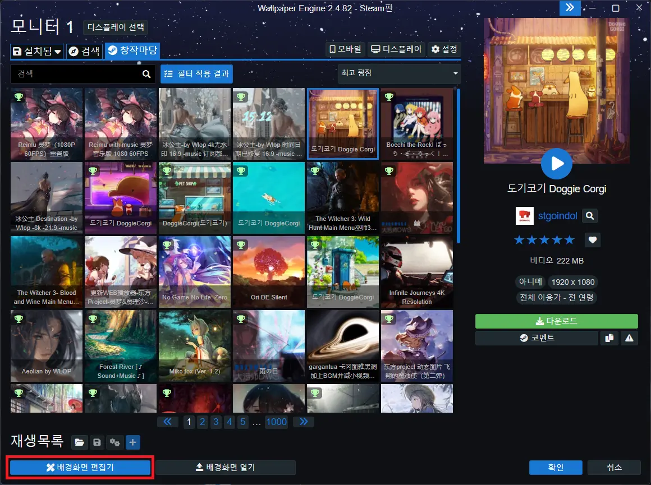Open the 모바일 (Mobile) menu

(x=346, y=49)
